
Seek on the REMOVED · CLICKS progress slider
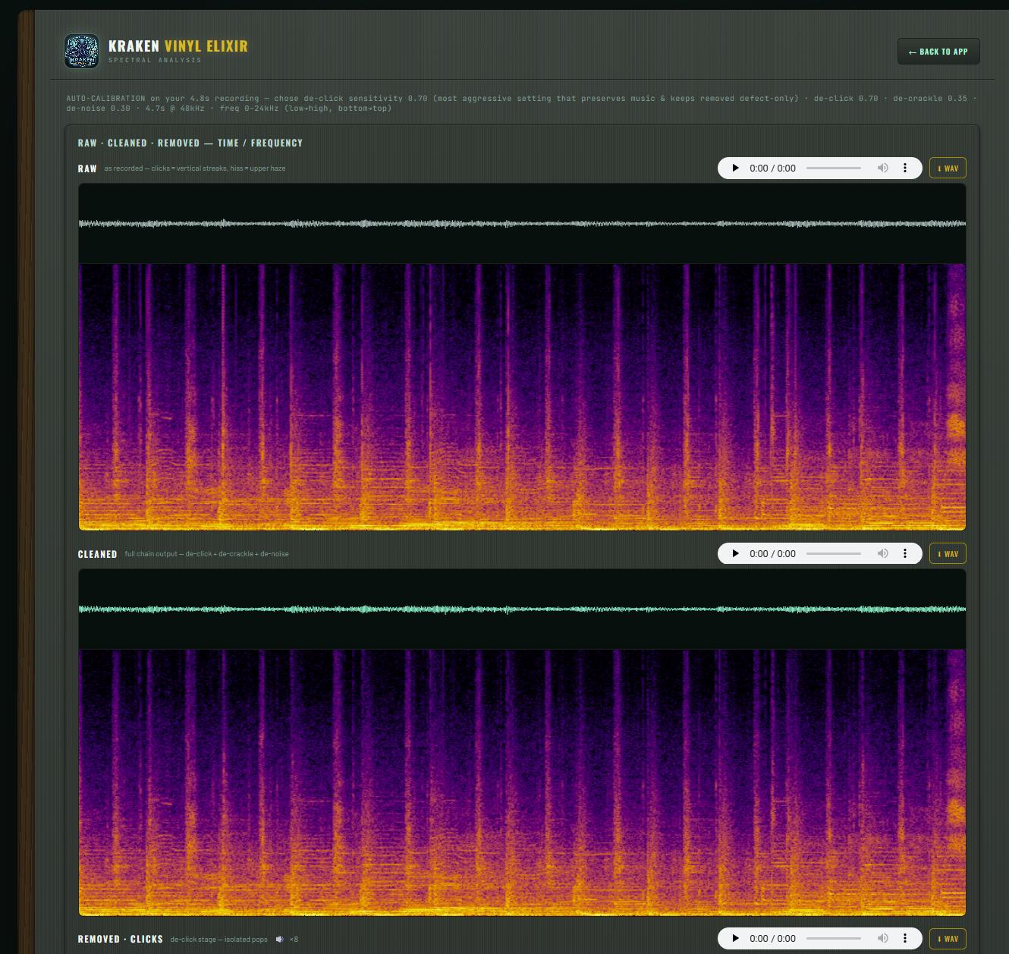click(x=834, y=939)
